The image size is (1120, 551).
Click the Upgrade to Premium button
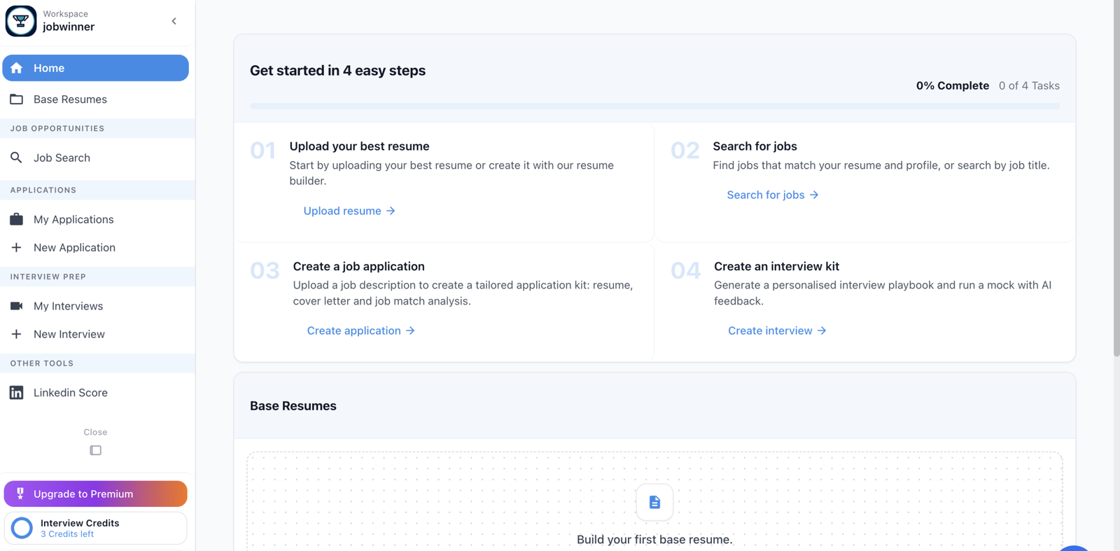coord(96,494)
